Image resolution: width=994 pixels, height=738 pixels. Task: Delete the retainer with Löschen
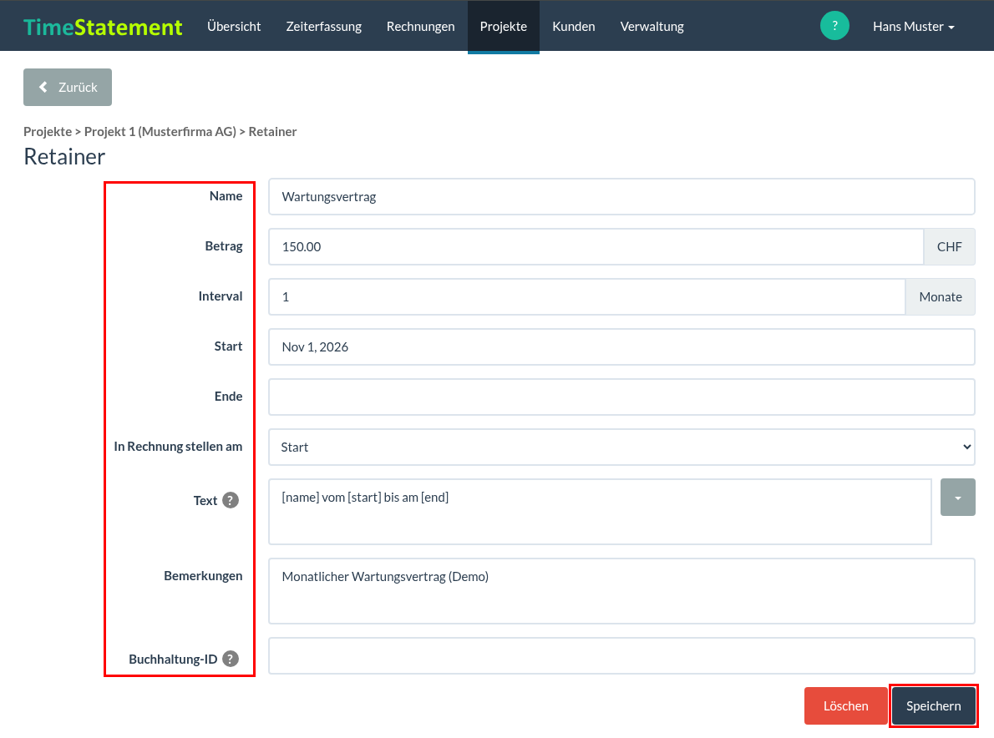(845, 705)
